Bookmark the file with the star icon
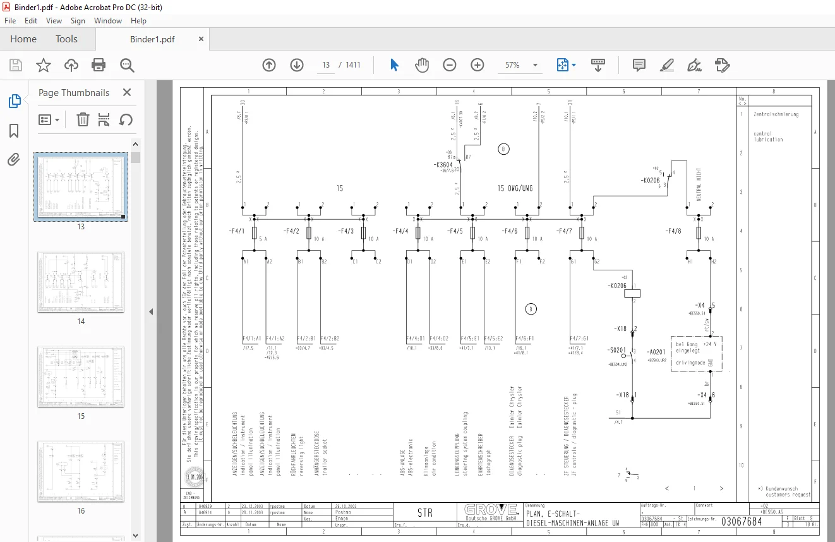This screenshot has height=542, width=835. pos(43,65)
